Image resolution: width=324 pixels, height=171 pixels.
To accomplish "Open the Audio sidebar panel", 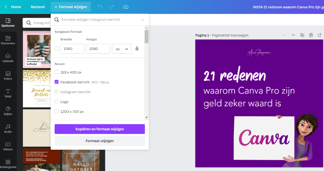I will pos(8,129).
